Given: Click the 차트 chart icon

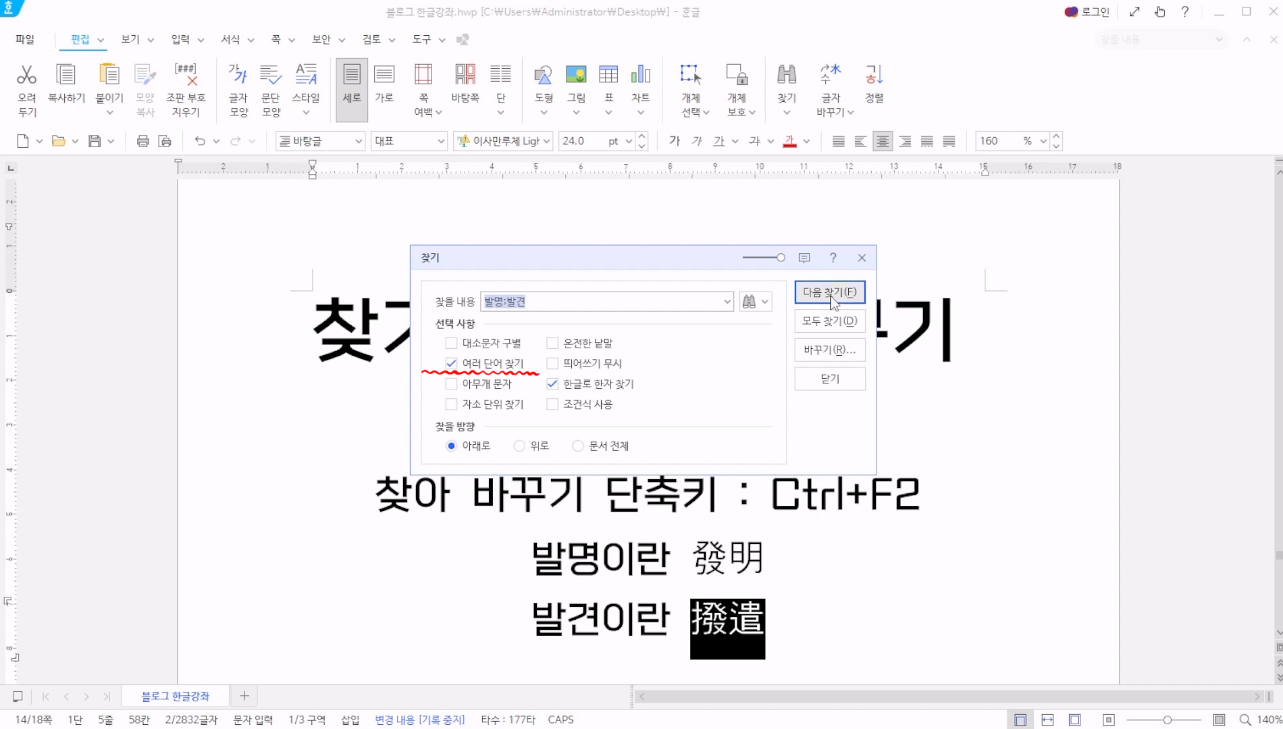Looking at the screenshot, I should click(x=640, y=74).
